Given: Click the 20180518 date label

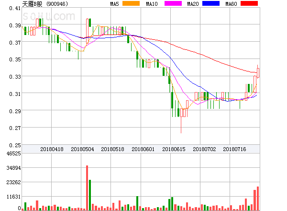Looking at the screenshot, I should click(x=112, y=149).
